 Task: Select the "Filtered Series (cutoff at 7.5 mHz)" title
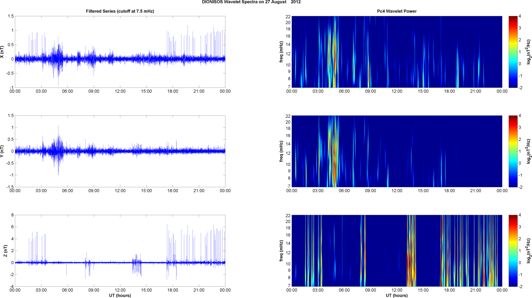pyautogui.click(x=120, y=11)
